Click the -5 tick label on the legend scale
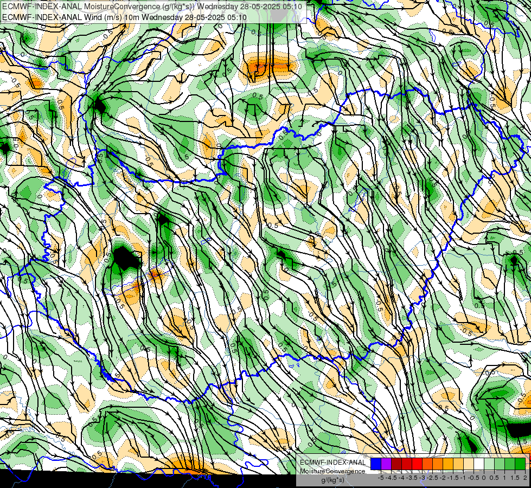This screenshot has width=531, height=488. pyautogui.click(x=381, y=478)
